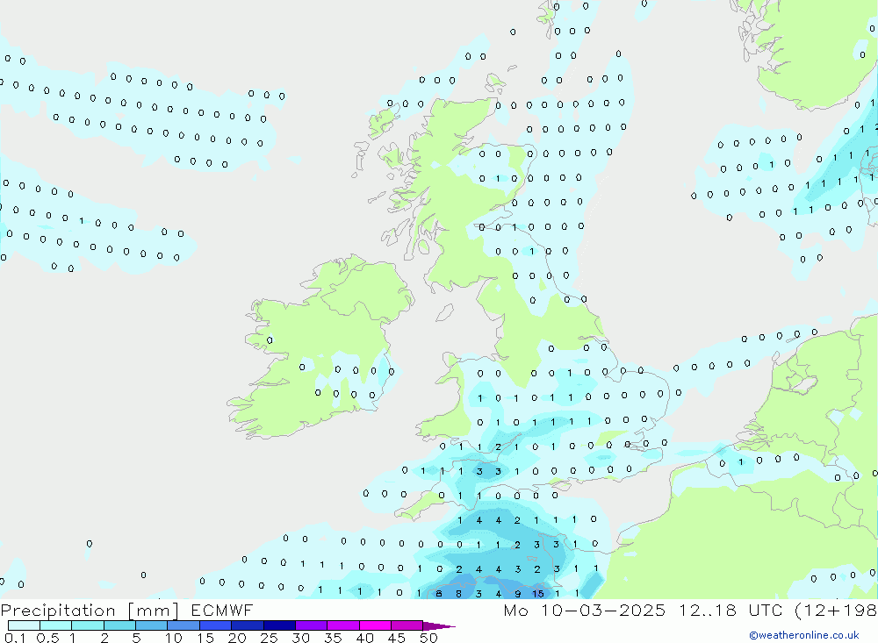Click the '15' precipitation value on the map
The width and height of the screenshot is (878, 643).
pos(537,594)
